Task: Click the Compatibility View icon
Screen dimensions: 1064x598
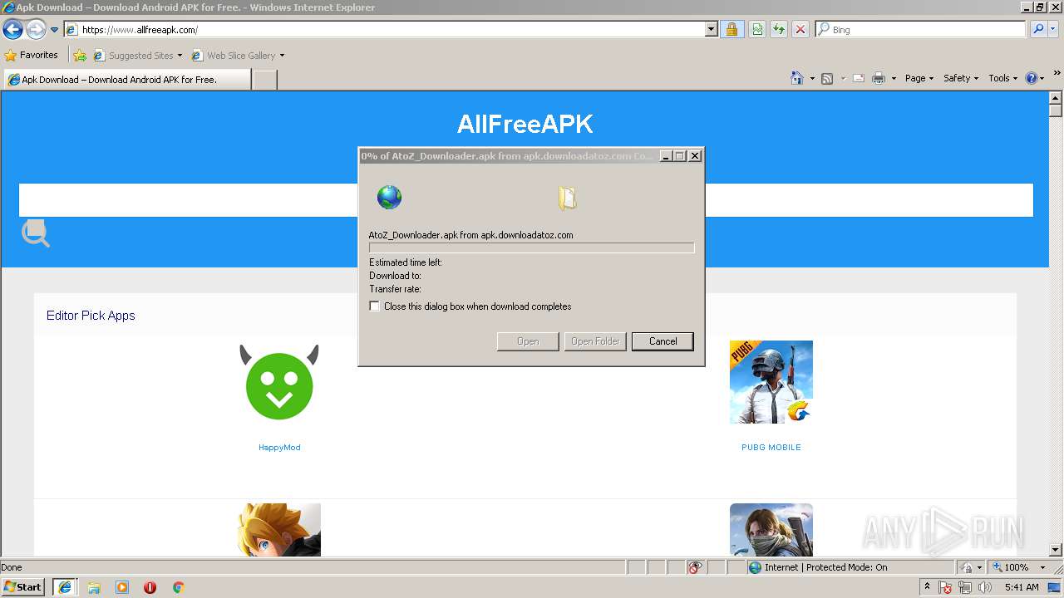Action: (757, 30)
